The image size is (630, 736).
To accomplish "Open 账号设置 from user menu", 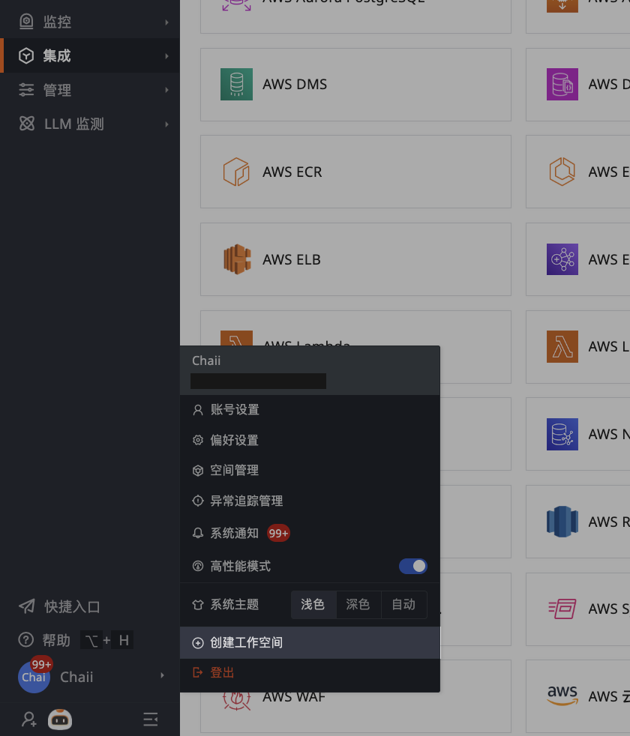I will (234, 410).
